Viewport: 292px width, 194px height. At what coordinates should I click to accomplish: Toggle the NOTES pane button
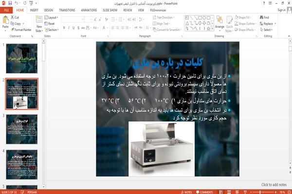(x=186, y=192)
